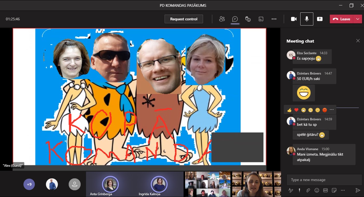This screenshot has width=364, height=197.
Task: Open More actions in the meeting toolbar
Action: pos(274,19)
